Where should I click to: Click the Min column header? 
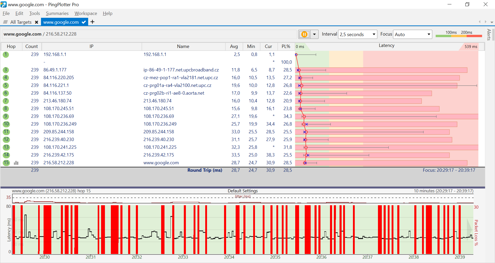(251, 46)
